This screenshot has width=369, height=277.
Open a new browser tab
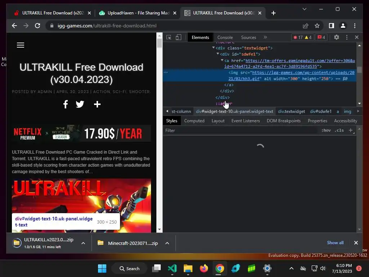pos(273,13)
